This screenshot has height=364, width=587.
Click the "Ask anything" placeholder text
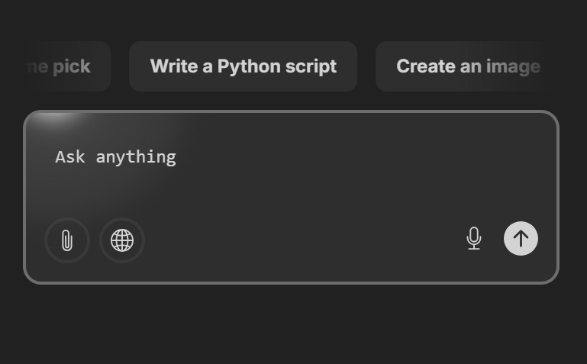tap(116, 156)
